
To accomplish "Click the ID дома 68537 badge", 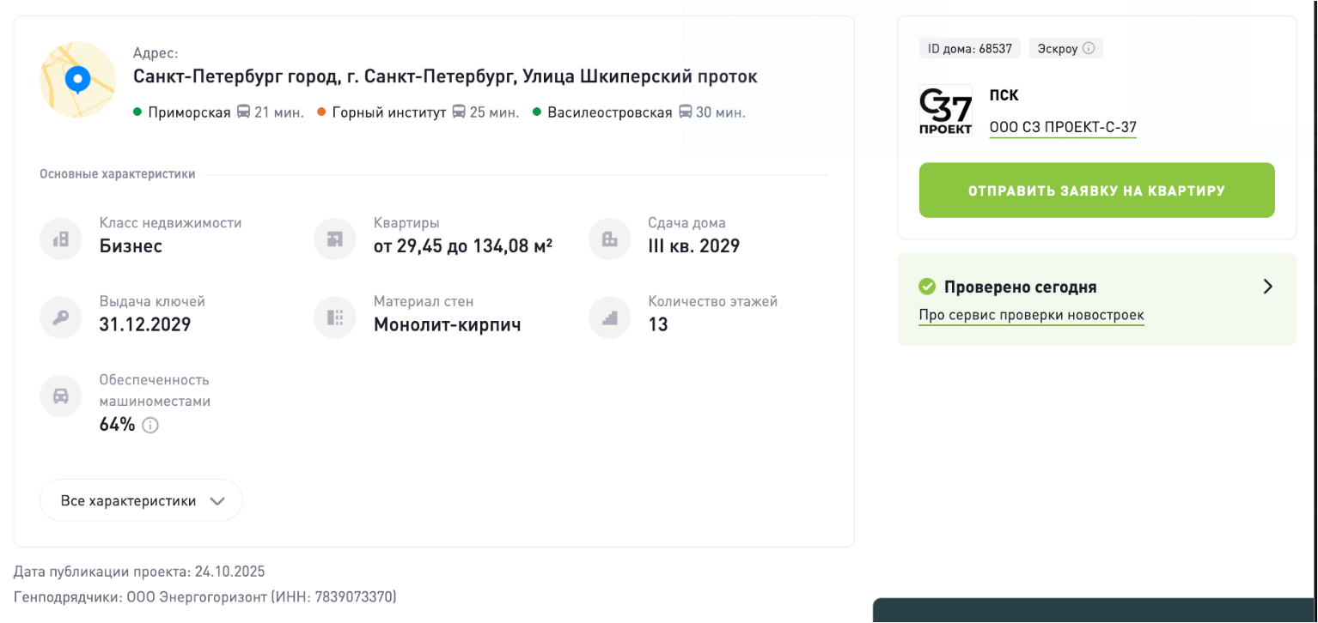I will pos(969,48).
